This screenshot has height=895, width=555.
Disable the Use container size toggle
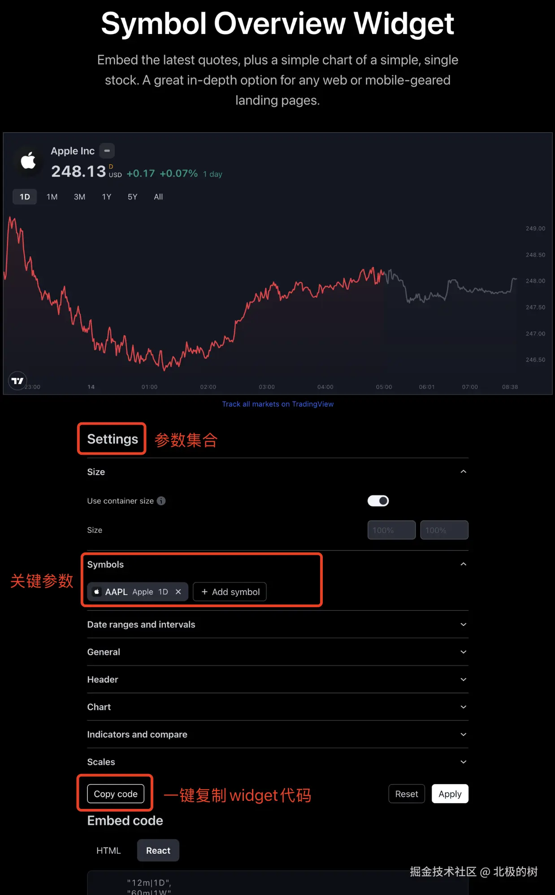378,501
